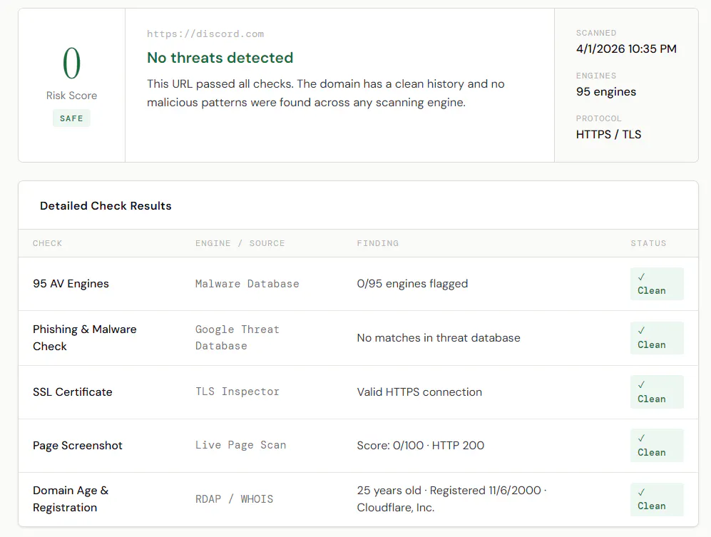
Task: Click the CHECK column header
Action: pos(47,243)
